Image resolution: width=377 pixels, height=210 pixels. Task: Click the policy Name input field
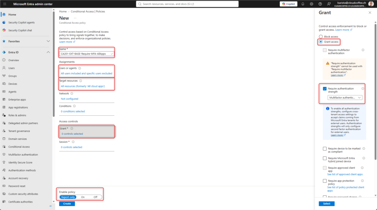[x=87, y=54]
